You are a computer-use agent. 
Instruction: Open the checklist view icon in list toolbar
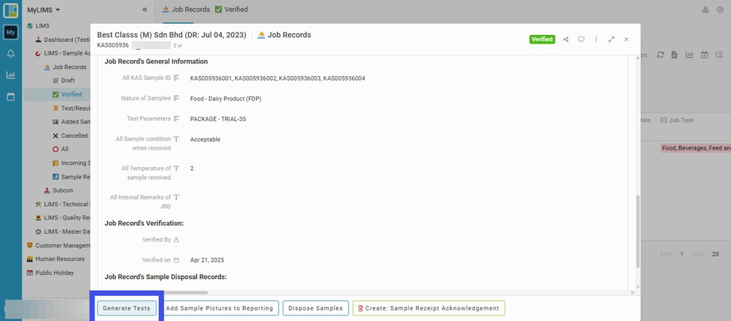point(719,55)
